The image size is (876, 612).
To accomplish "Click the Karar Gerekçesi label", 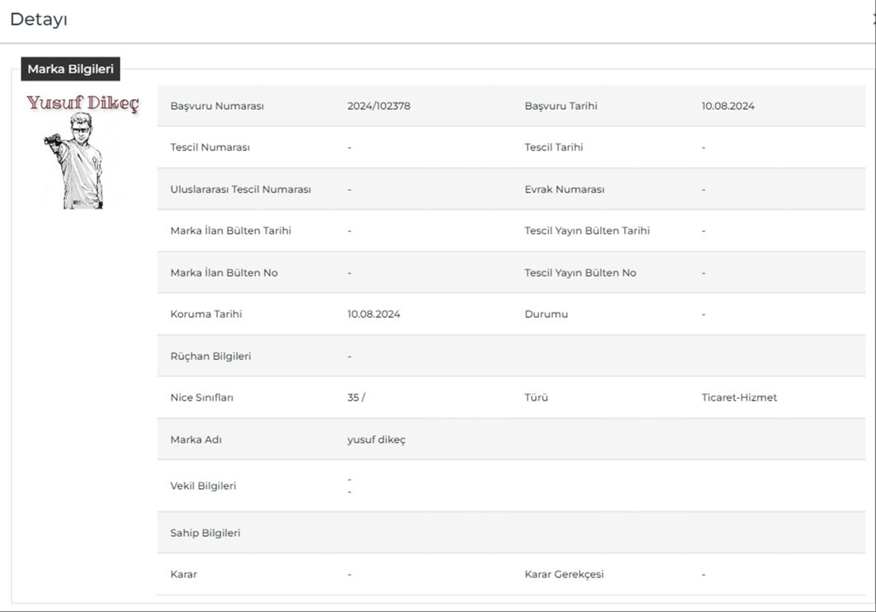I will (563, 574).
